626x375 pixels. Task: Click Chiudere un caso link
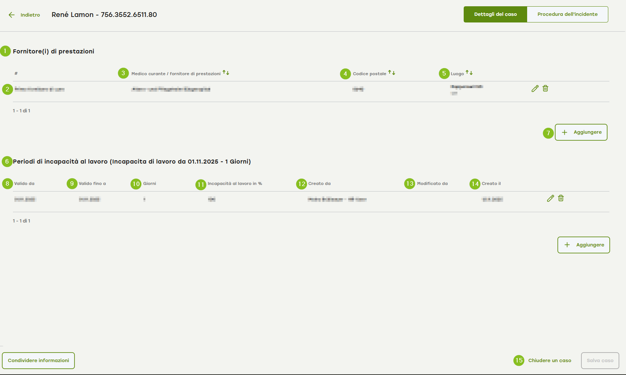point(550,361)
